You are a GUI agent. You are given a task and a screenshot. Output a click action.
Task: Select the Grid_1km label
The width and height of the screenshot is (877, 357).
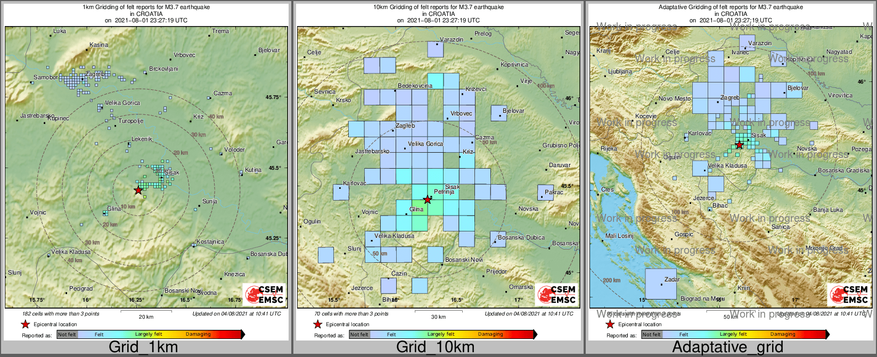[143, 347]
